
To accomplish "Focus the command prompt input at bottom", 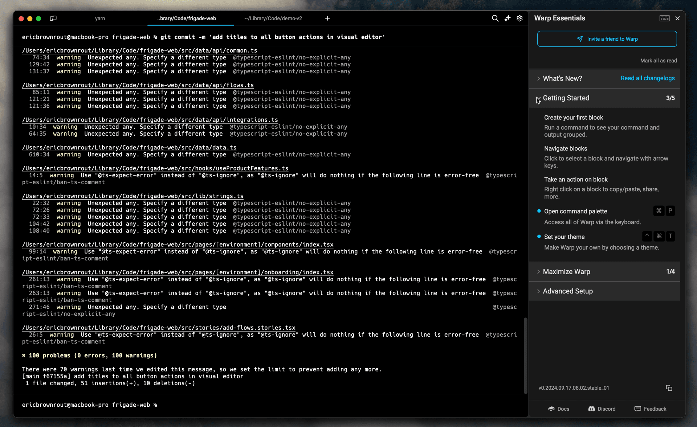I will (x=271, y=405).
